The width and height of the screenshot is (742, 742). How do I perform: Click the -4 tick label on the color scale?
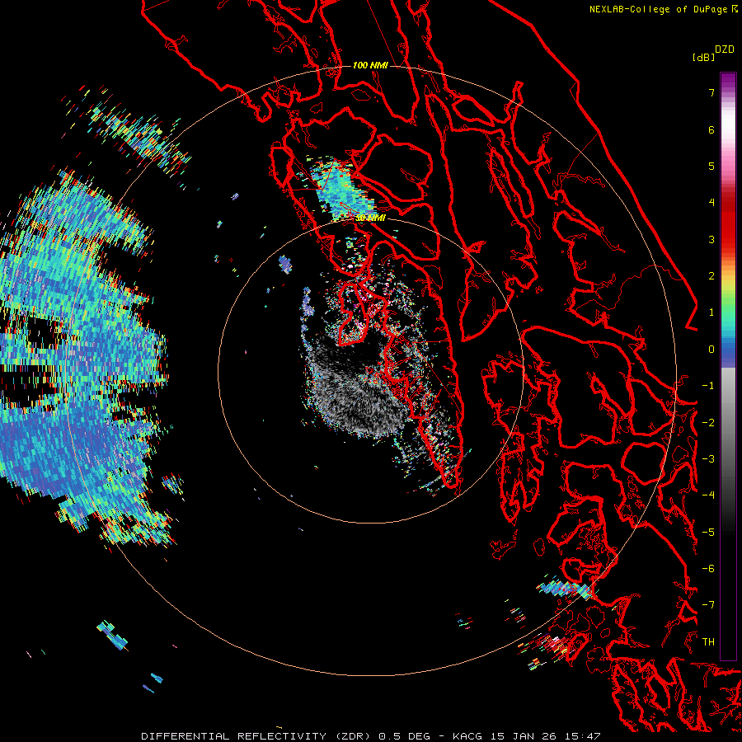pos(708,495)
